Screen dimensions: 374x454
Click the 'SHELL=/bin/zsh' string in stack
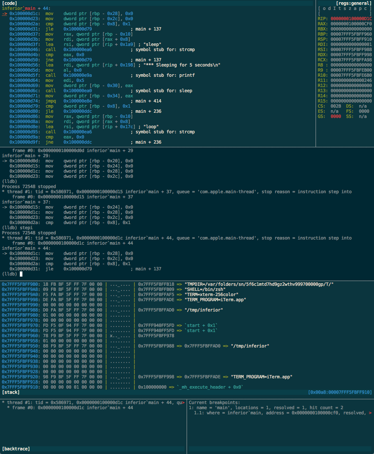pos(205,289)
